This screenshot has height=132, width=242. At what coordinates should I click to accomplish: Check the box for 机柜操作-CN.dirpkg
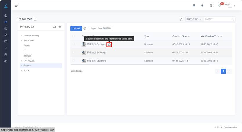(73, 61)
